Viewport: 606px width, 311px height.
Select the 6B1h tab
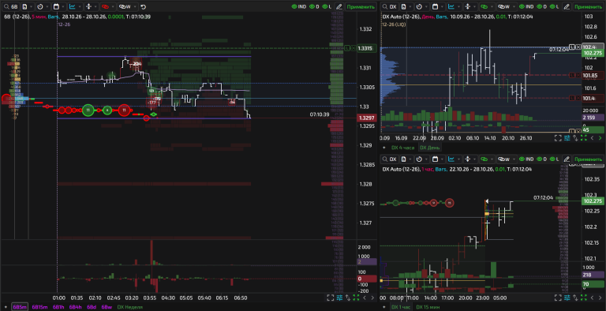pos(58,307)
